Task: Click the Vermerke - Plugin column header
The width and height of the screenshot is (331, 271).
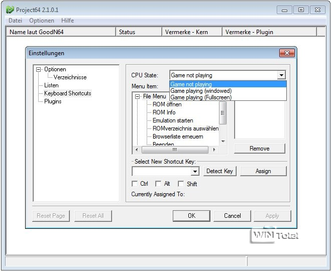Action: pyautogui.click(x=270, y=32)
